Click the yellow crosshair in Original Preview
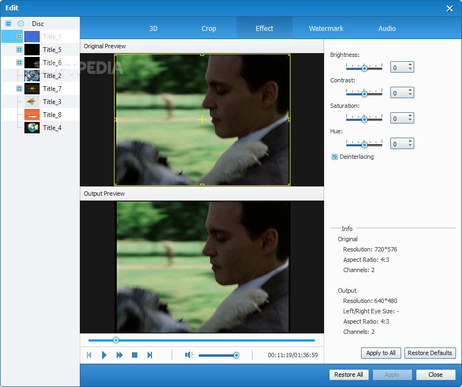Screen dimensions: 462x387 pos(202,119)
